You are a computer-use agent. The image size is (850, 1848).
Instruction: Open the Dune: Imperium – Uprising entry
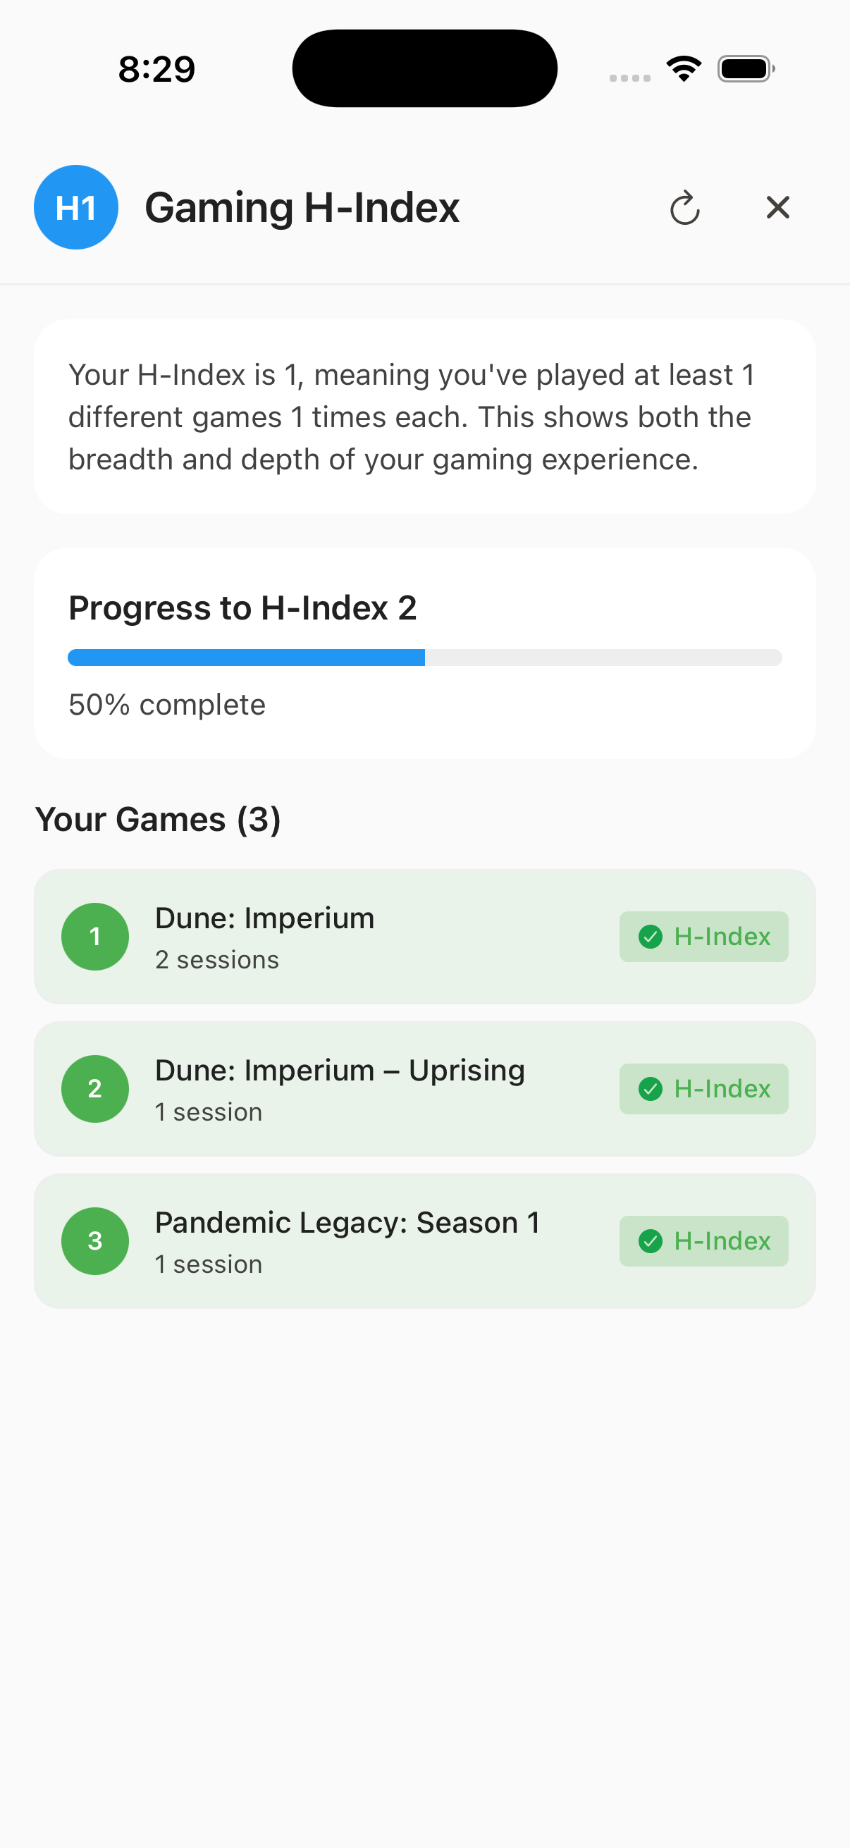click(x=424, y=1089)
